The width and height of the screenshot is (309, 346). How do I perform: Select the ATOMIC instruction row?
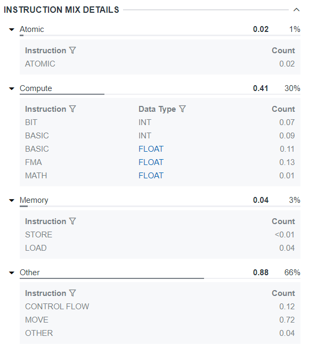[x=160, y=64]
